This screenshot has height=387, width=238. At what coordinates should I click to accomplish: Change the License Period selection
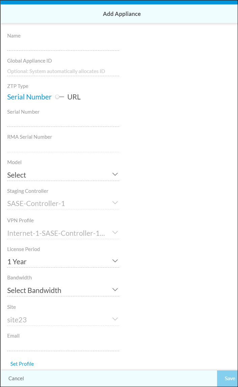click(63, 261)
